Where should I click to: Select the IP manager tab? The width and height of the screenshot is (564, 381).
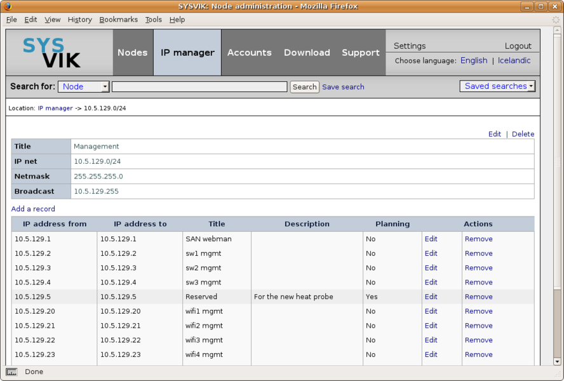click(187, 53)
